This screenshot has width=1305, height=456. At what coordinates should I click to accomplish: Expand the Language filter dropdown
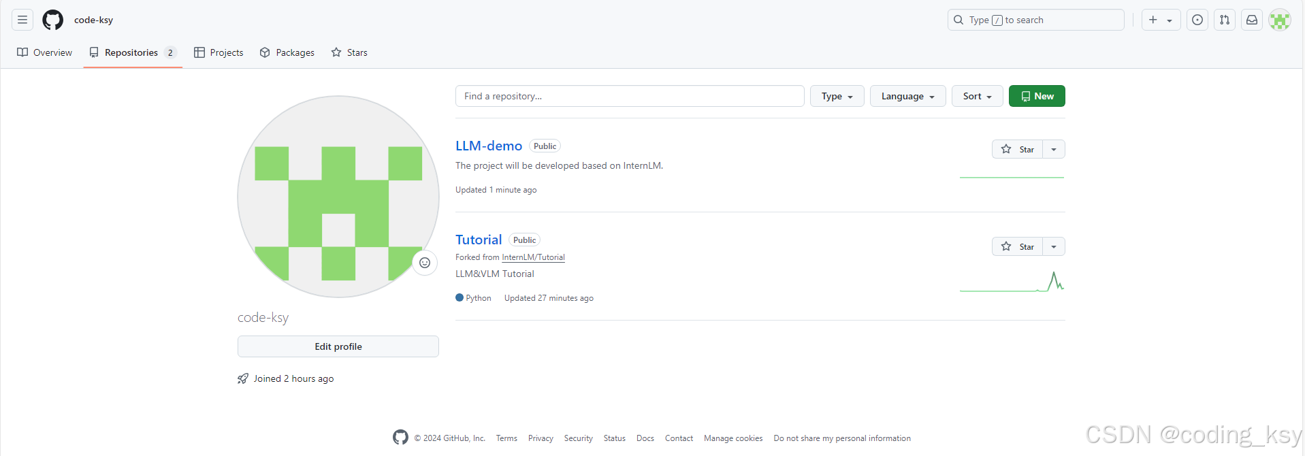click(907, 96)
